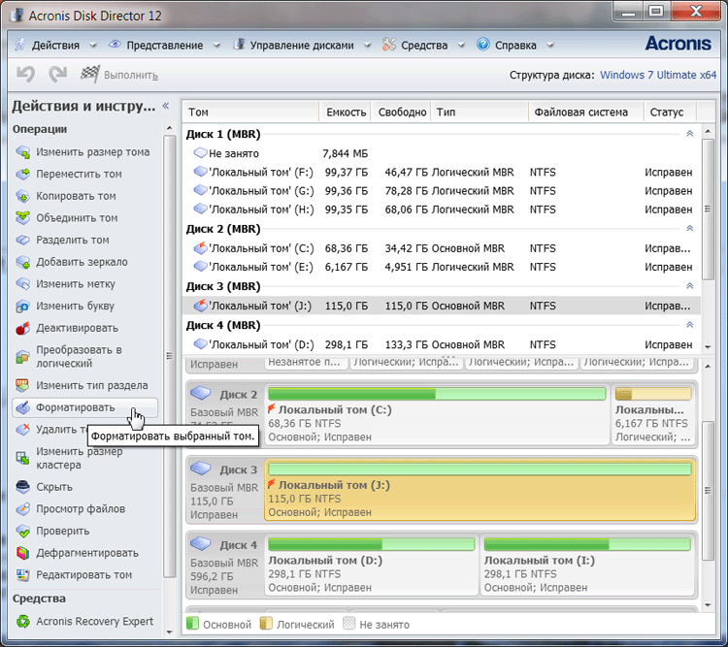Launch Acronis Recovery Expert icon
Screen dimensions: 728x647
[x=23, y=621]
